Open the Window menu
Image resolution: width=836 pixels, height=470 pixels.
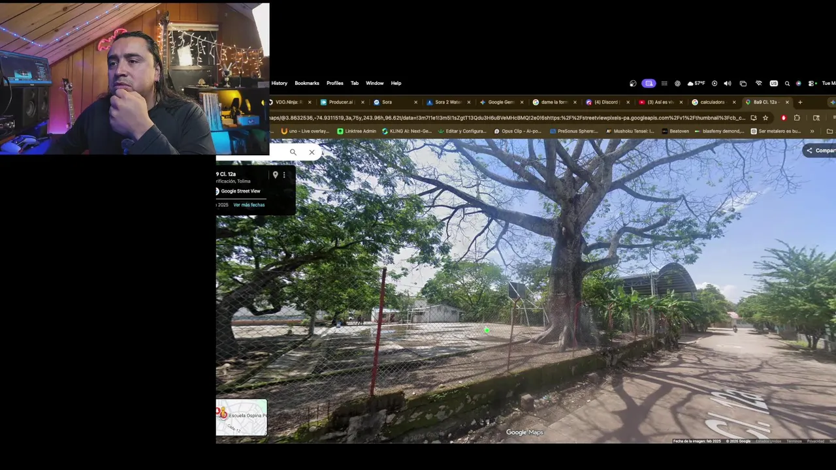coord(375,84)
